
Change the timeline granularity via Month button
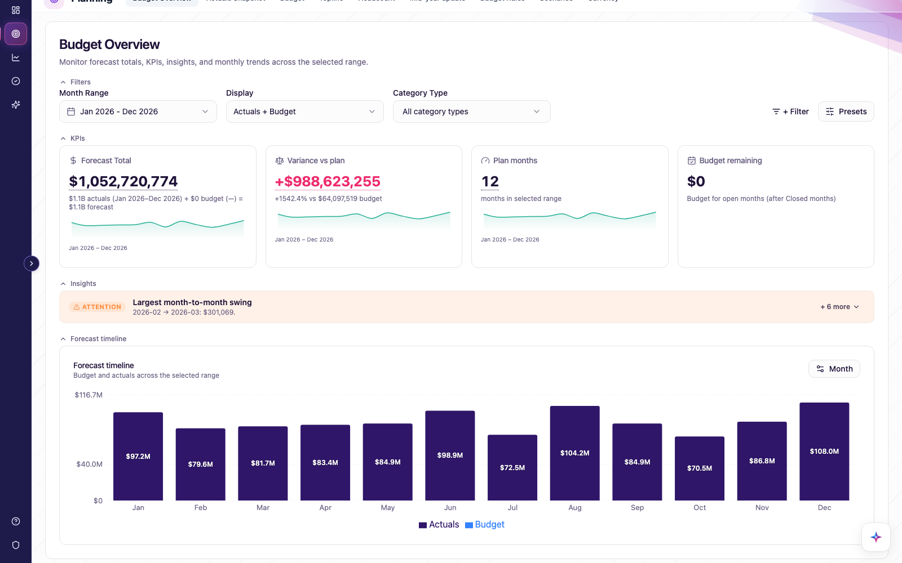834,369
